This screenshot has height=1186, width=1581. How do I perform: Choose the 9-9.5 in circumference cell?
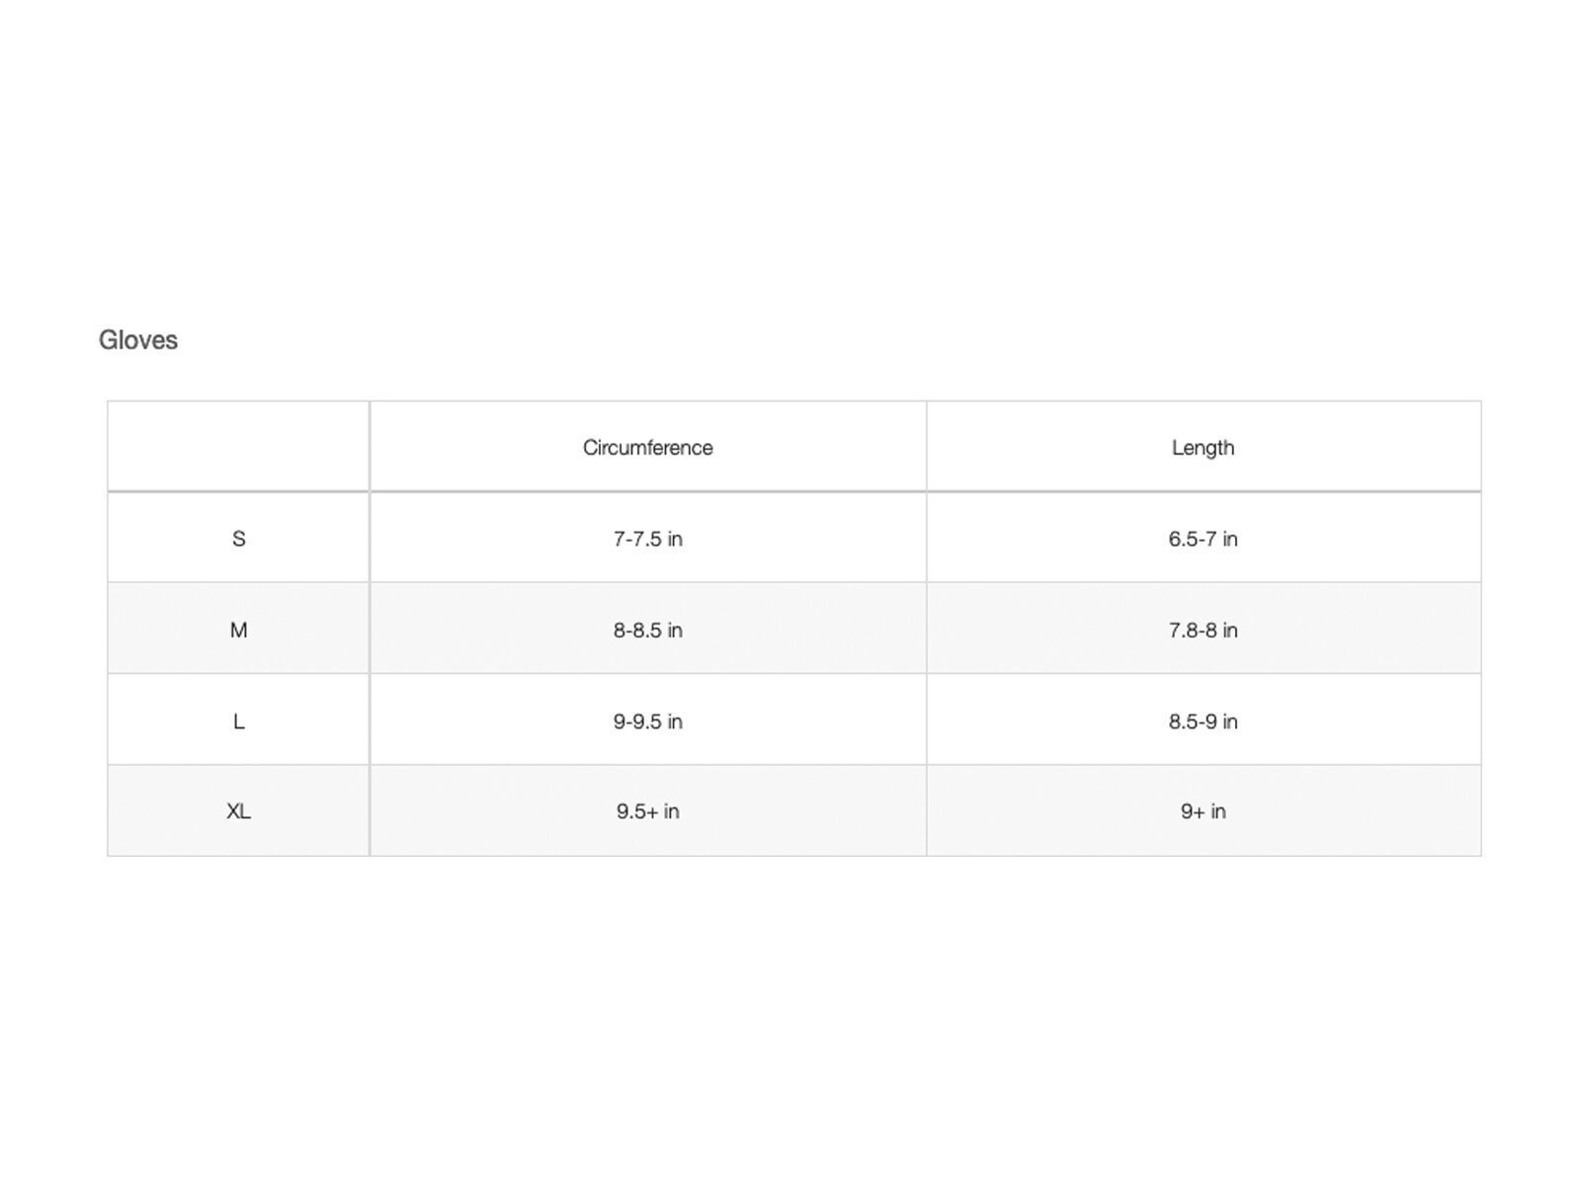[x=647, y=721]
